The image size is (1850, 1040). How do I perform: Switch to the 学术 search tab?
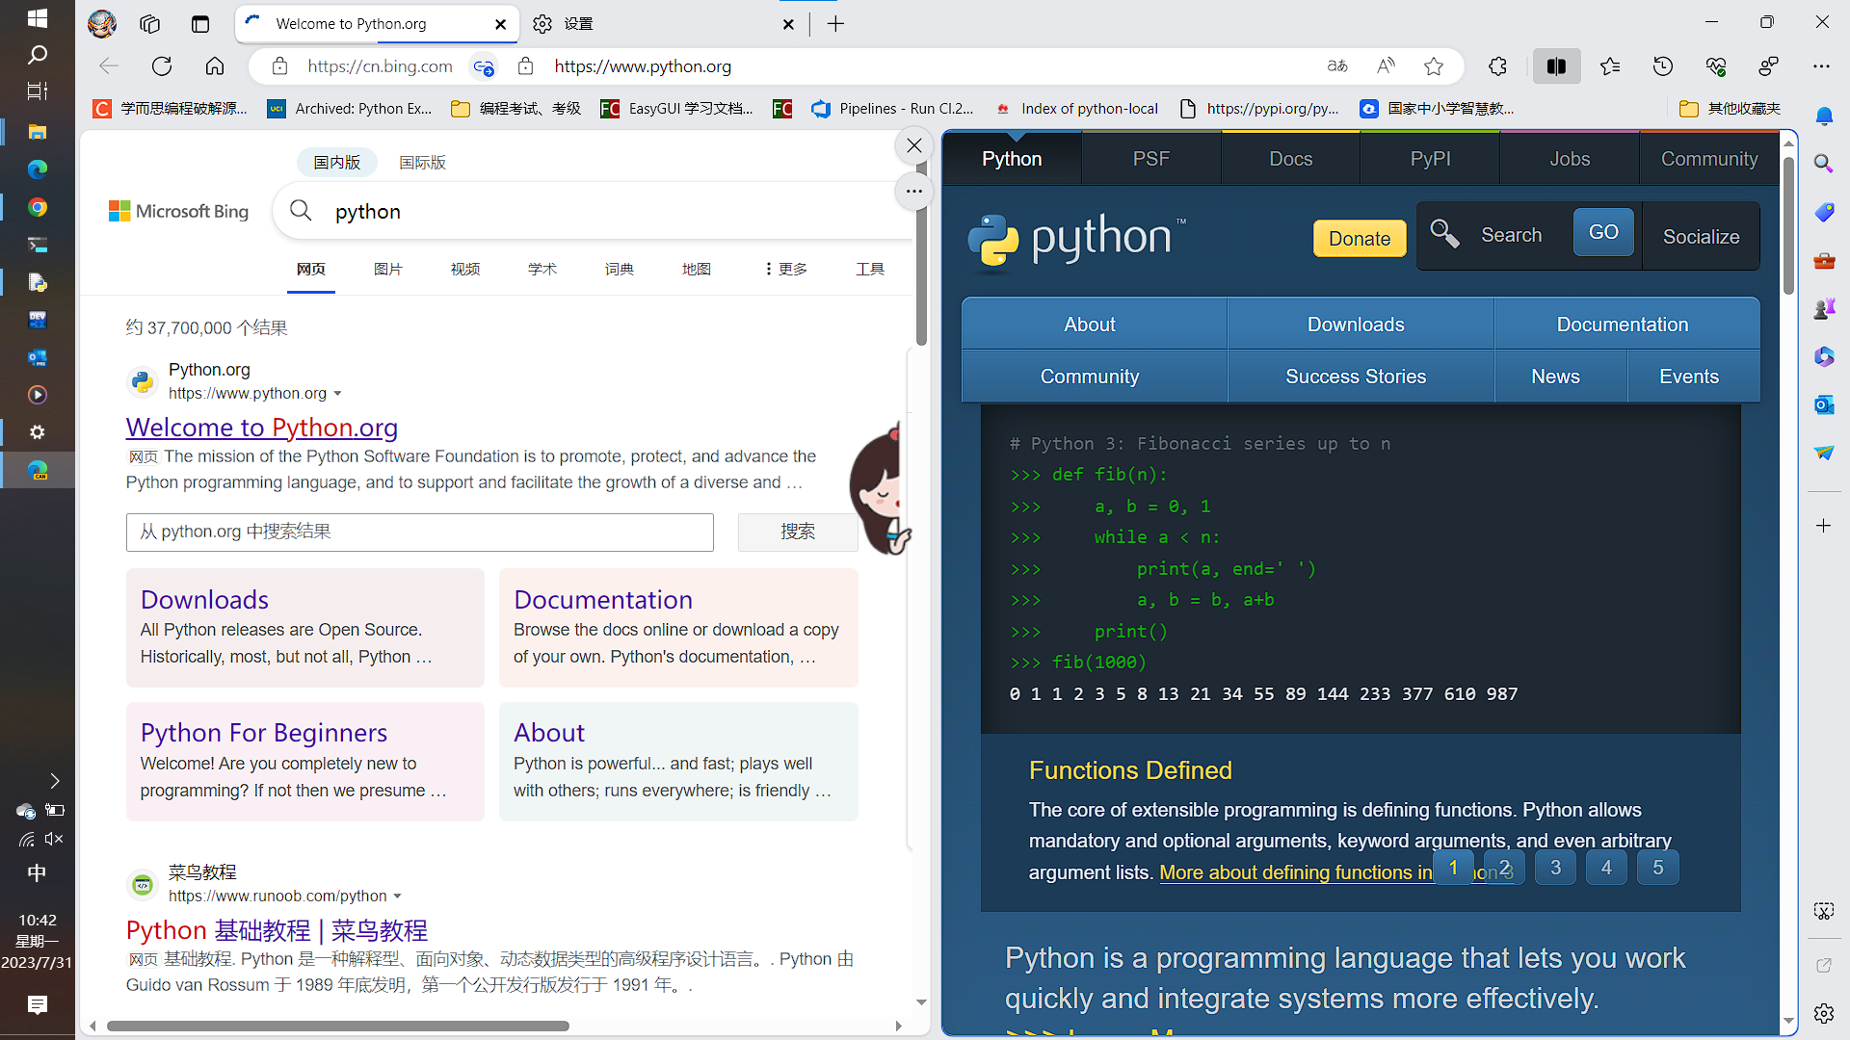(542, 269)
